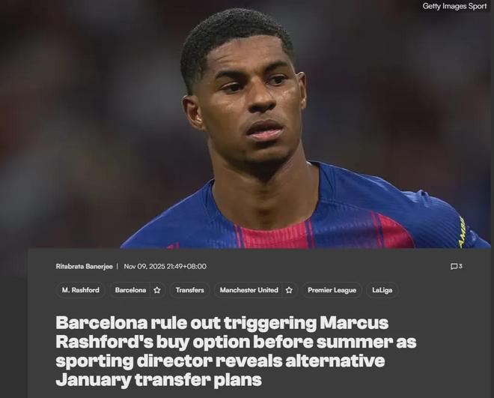Viewport: 494px width, 398px height.
Task: Open the Premier League tag
Action: click(x=332, y=290)
